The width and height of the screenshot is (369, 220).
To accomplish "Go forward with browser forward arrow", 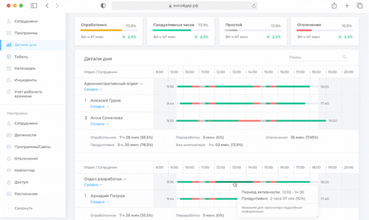I will tap(57, 5).
